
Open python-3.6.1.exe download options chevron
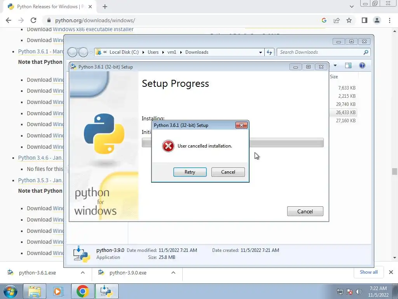point(83,273)
